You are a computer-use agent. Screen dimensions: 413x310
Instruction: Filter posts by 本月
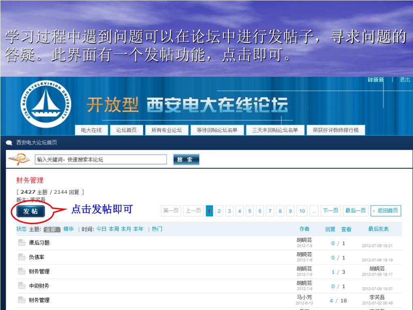(126, 229)
